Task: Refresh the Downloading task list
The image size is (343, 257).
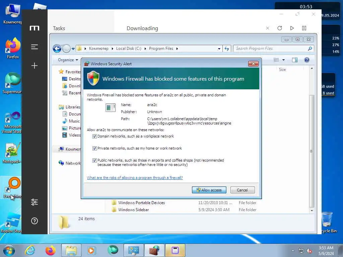Action: click(280, 28)
